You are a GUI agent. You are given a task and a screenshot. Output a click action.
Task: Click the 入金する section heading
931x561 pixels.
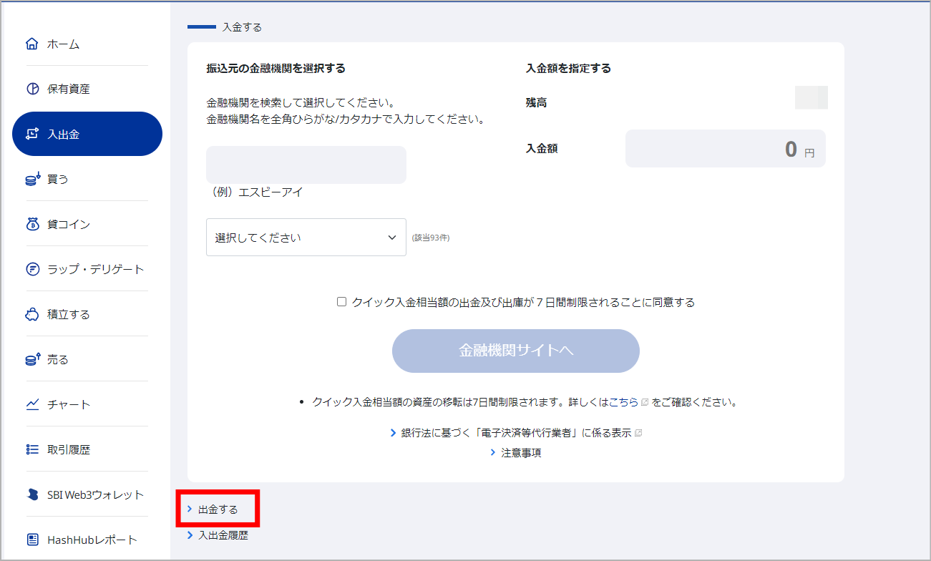click(242, 27)
